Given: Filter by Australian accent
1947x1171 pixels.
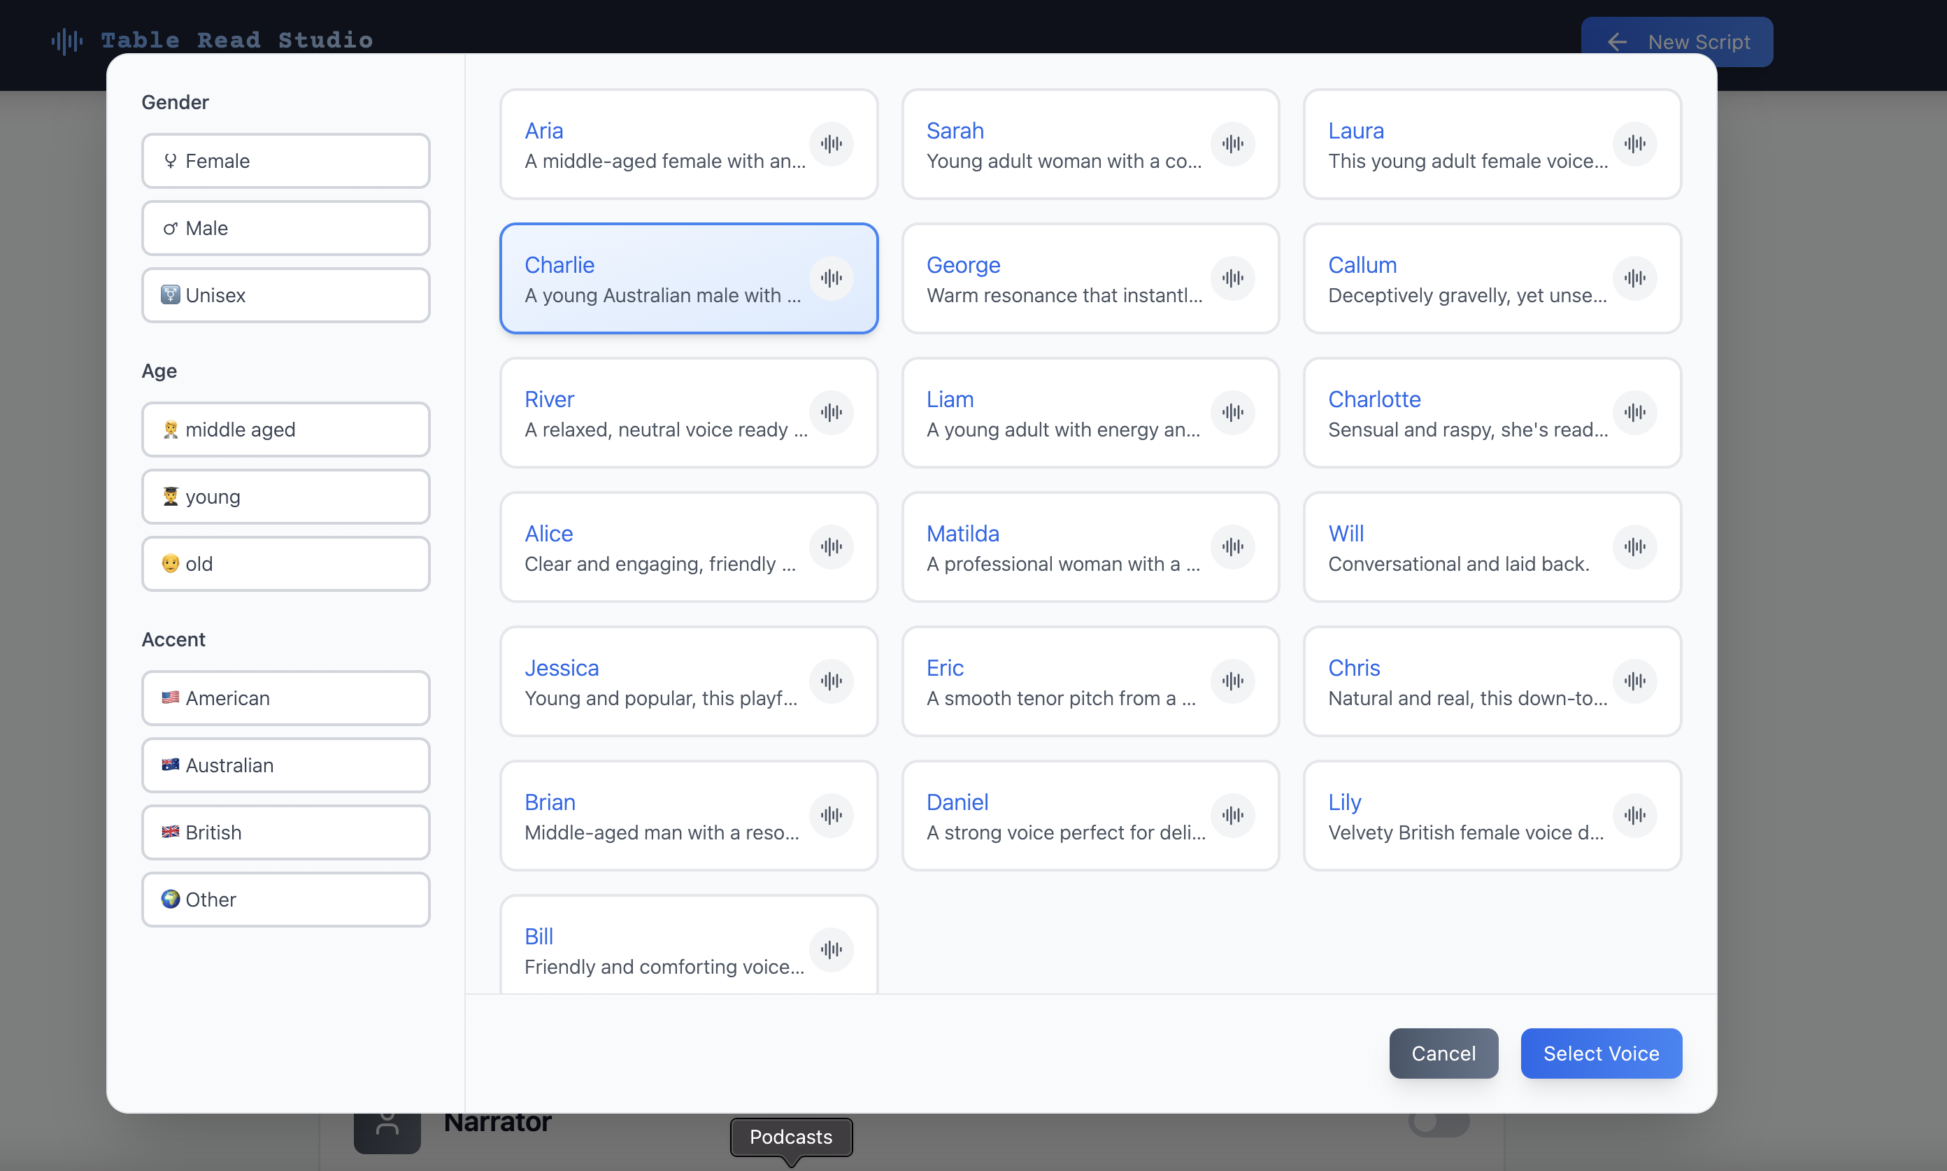Looking at the screenshot, I should coord(285,765).
